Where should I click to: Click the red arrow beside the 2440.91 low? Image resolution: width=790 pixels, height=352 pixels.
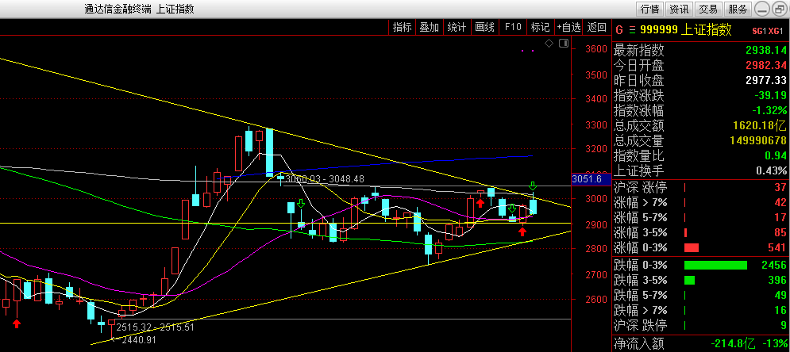point(17,323)
